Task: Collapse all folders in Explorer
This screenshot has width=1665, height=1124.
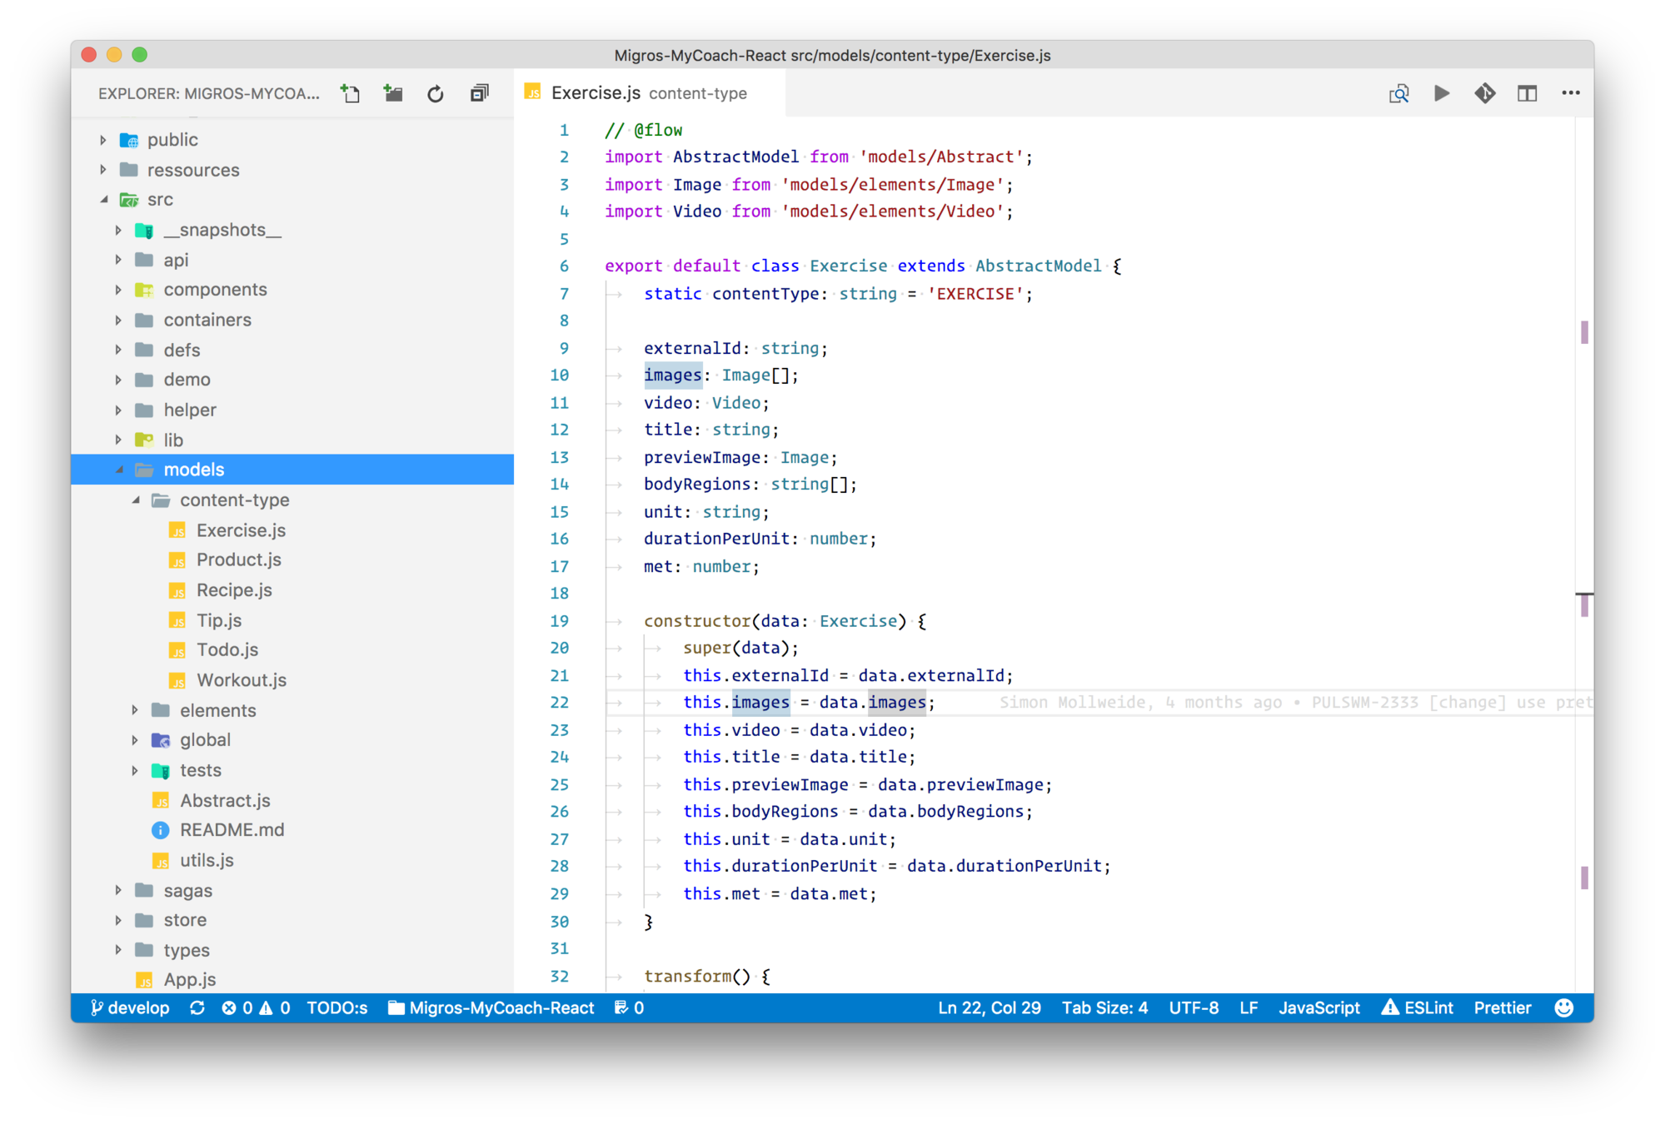Action: point(479,93)
